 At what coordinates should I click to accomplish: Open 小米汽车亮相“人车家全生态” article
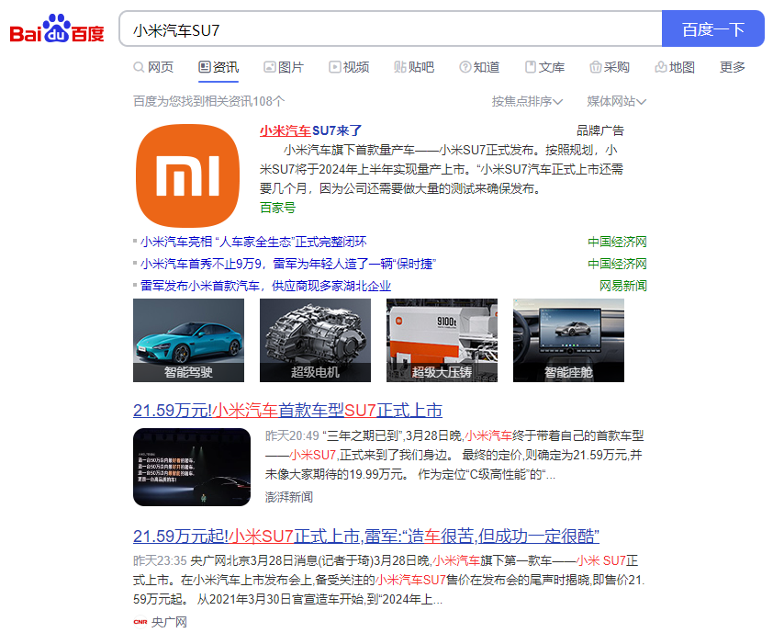(253, 242)
